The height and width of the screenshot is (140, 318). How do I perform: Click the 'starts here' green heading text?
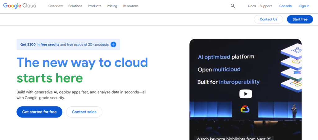[x=50, y=78]
